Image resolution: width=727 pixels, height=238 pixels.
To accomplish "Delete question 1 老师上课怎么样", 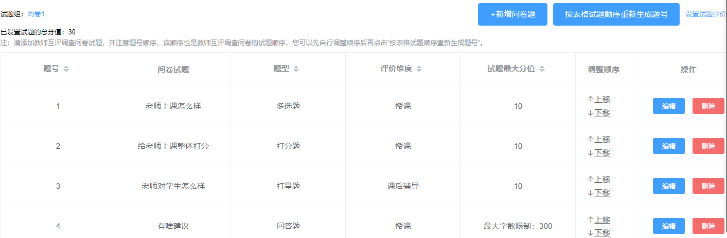I will point(708,106).
